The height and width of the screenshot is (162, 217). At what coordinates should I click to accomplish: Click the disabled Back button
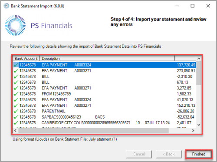pos(169,154)
